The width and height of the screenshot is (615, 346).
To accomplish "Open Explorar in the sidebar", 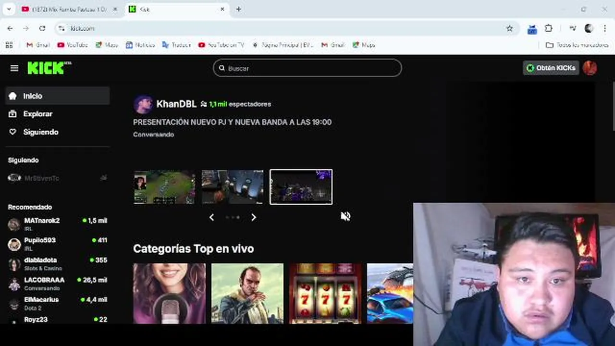I will [58, 114].
